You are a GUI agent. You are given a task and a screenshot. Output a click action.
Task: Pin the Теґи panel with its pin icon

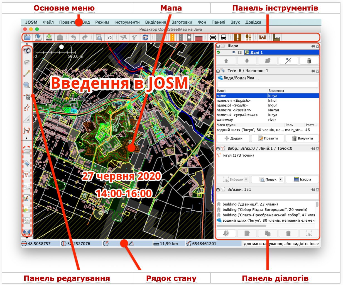313,71
